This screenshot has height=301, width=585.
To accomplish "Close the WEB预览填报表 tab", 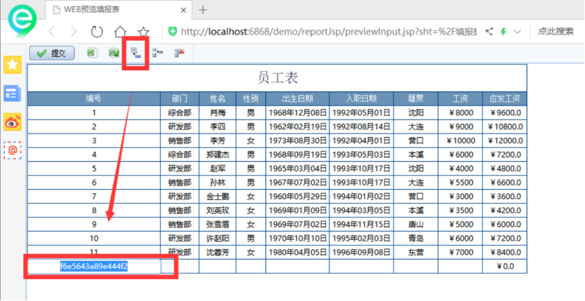I will pyautogui.click(x=183, y=10).
